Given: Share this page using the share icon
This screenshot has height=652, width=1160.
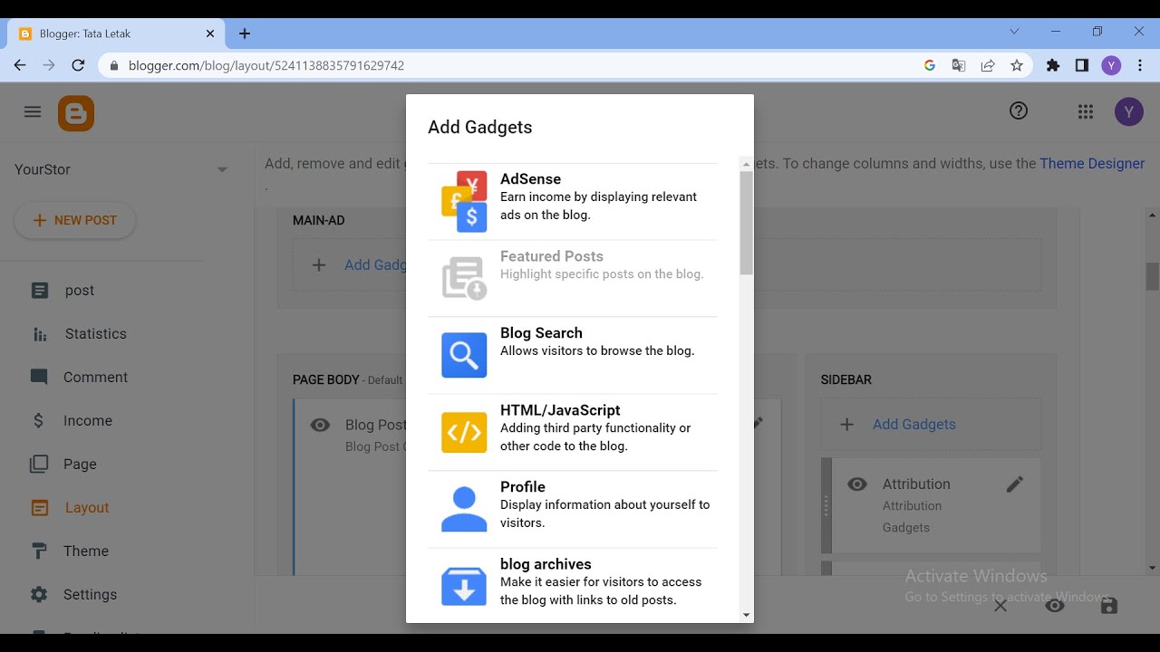Looking at the screenshot, I should point(988,65).
